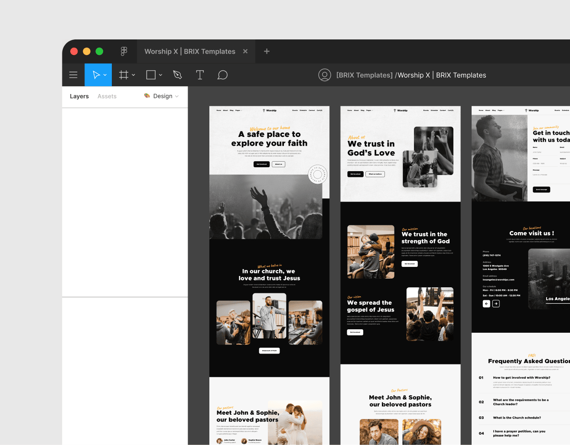Select the Move tool
The height and width of the screenshot is (445, 570).
96,75
